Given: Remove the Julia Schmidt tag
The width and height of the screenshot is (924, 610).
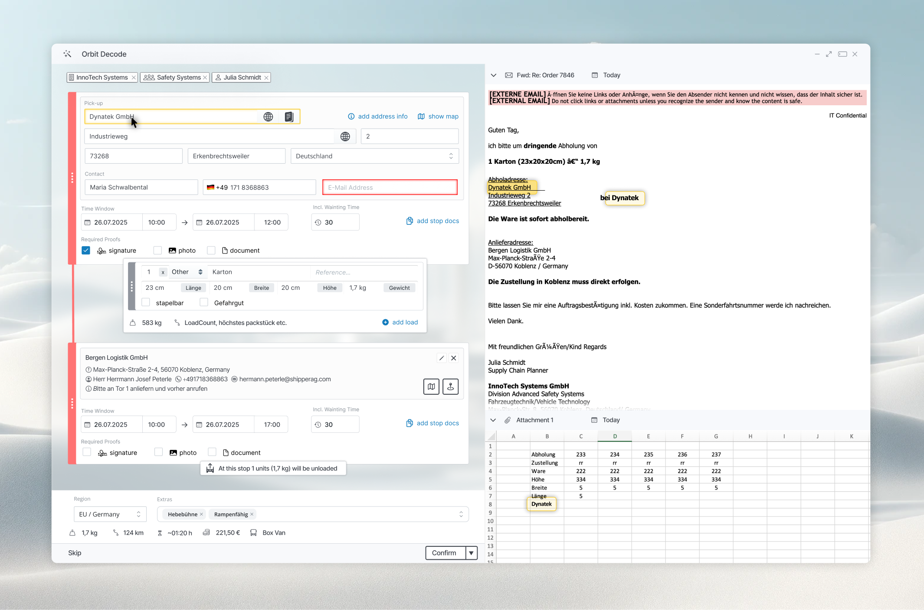Looking at the screenshot, I should pos(266,78).
